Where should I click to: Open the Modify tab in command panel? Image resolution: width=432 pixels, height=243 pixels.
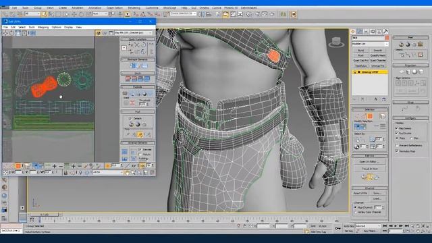pos(360,32)
